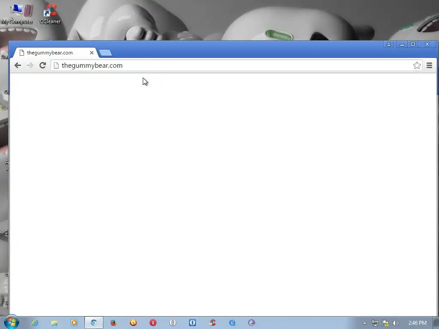
Task: Launch Internet Explorer from the taskbar
Action: pyautogui.click(x=35, y=323)
